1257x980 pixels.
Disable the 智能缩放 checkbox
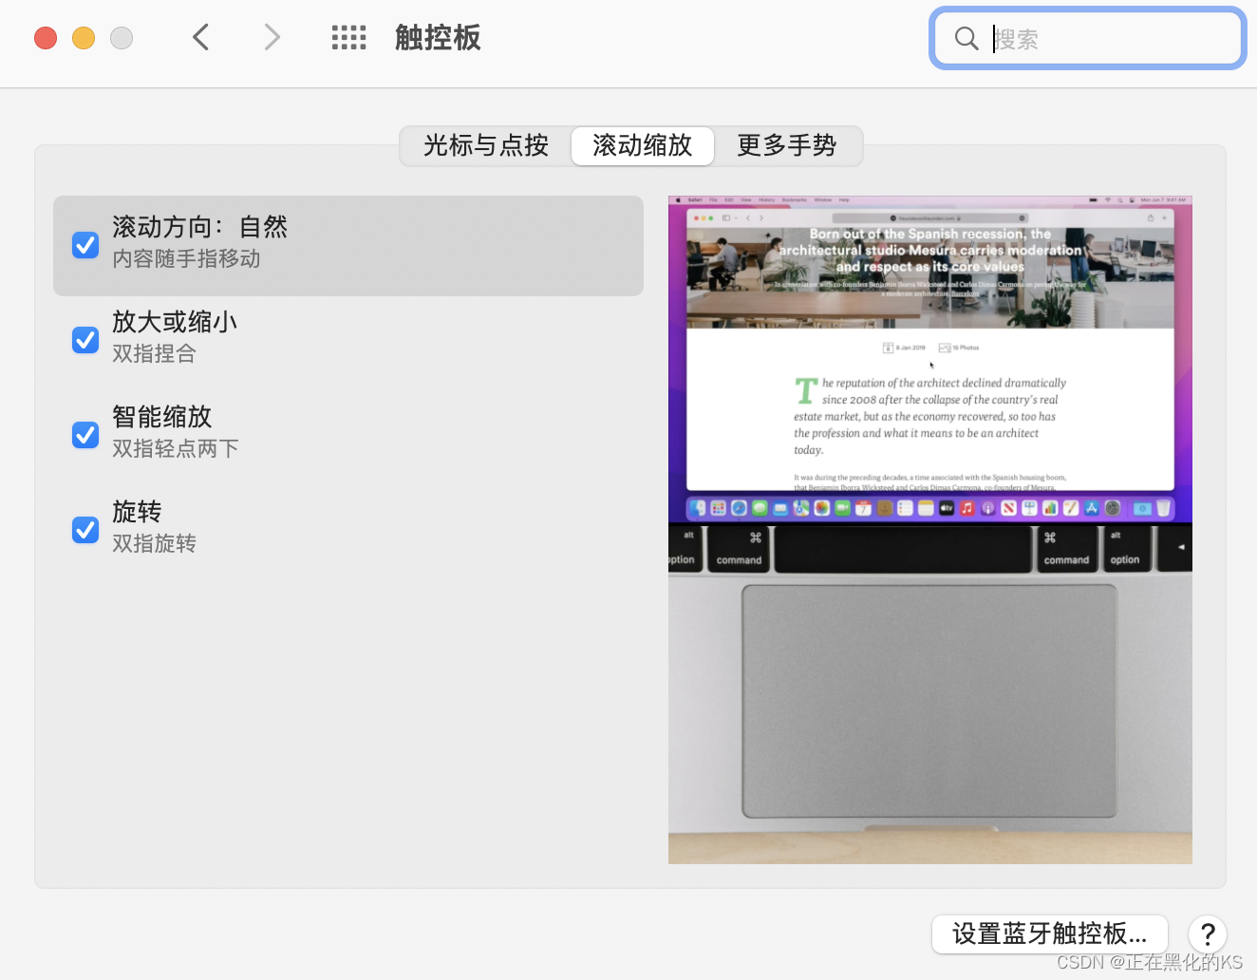85,435
